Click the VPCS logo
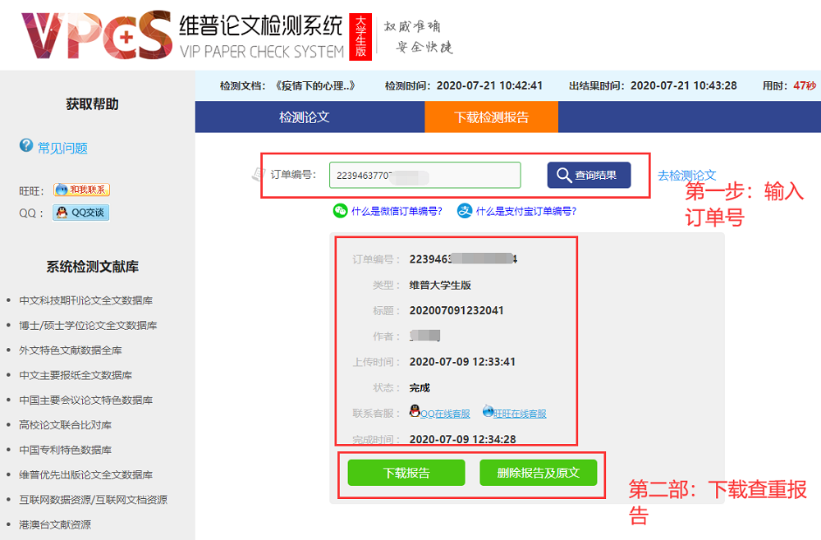 point(97,35)
